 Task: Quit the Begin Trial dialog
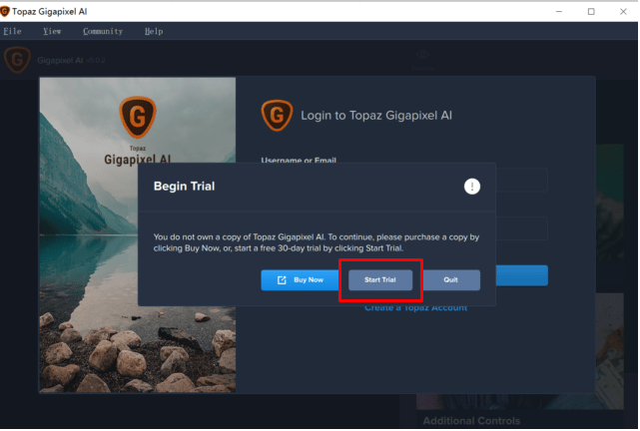[452, 280]
